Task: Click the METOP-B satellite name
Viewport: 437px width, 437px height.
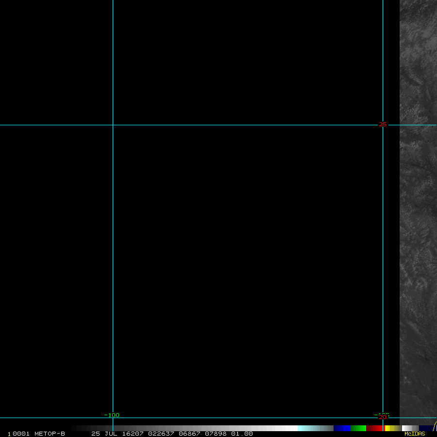Action: (50, 434)
